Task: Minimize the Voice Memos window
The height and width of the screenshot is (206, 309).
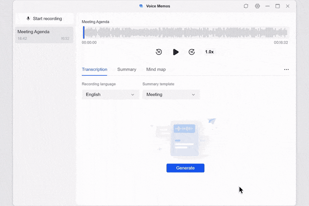Action: (x=267, y=6)
